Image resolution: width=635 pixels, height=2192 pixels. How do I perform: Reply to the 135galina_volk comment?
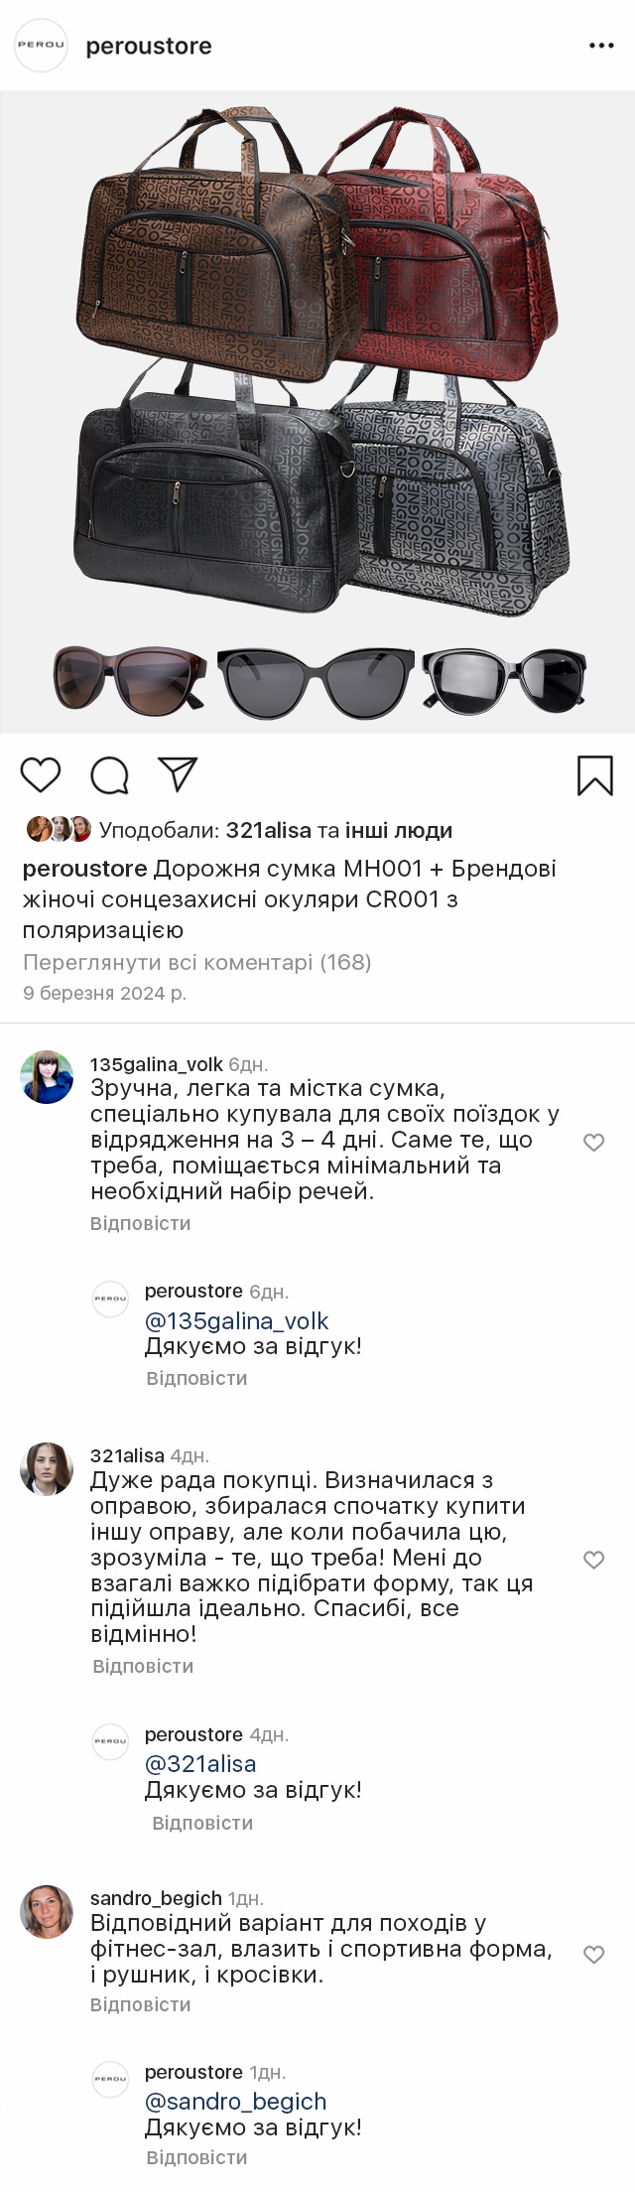click(x=140, y=1223)
